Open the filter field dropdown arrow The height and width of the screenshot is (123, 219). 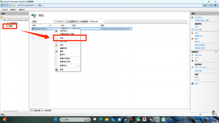pos(53,22)
